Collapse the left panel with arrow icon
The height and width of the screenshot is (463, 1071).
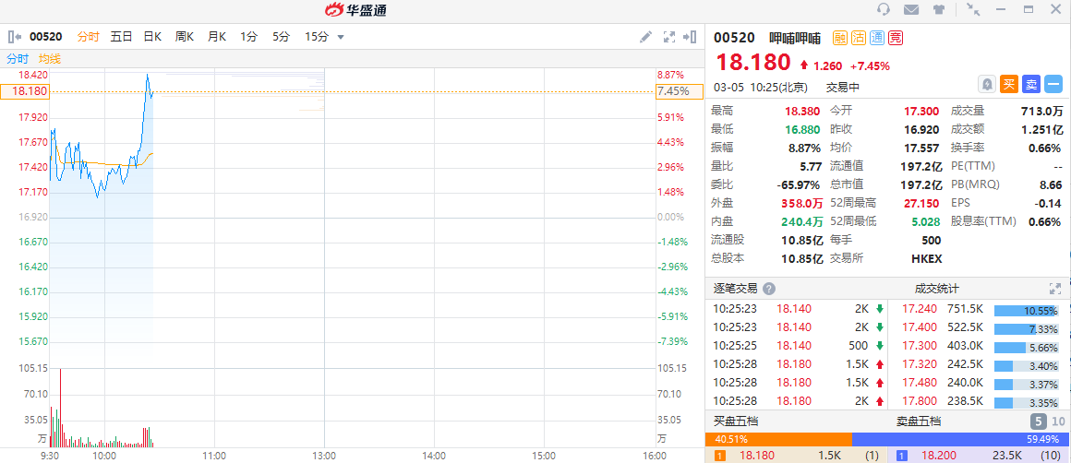(14, 37)
